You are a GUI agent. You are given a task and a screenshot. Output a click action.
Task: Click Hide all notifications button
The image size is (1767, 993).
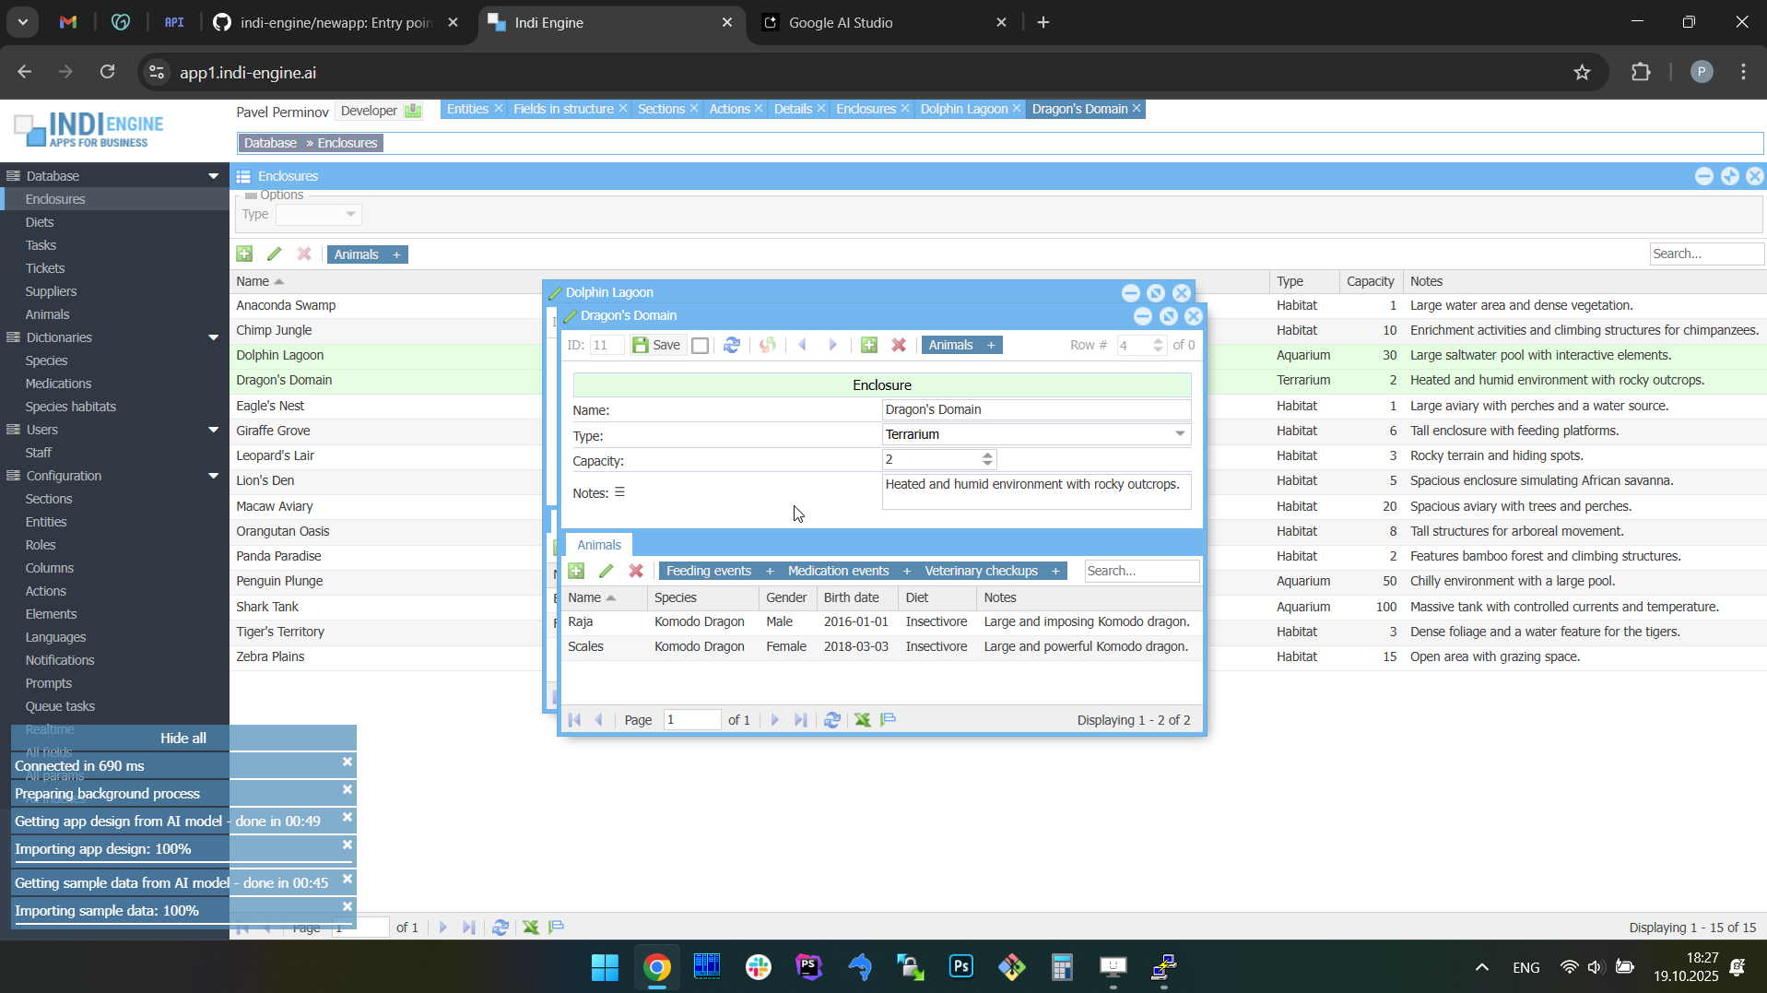pyautogui.click(x=183, y=738)
